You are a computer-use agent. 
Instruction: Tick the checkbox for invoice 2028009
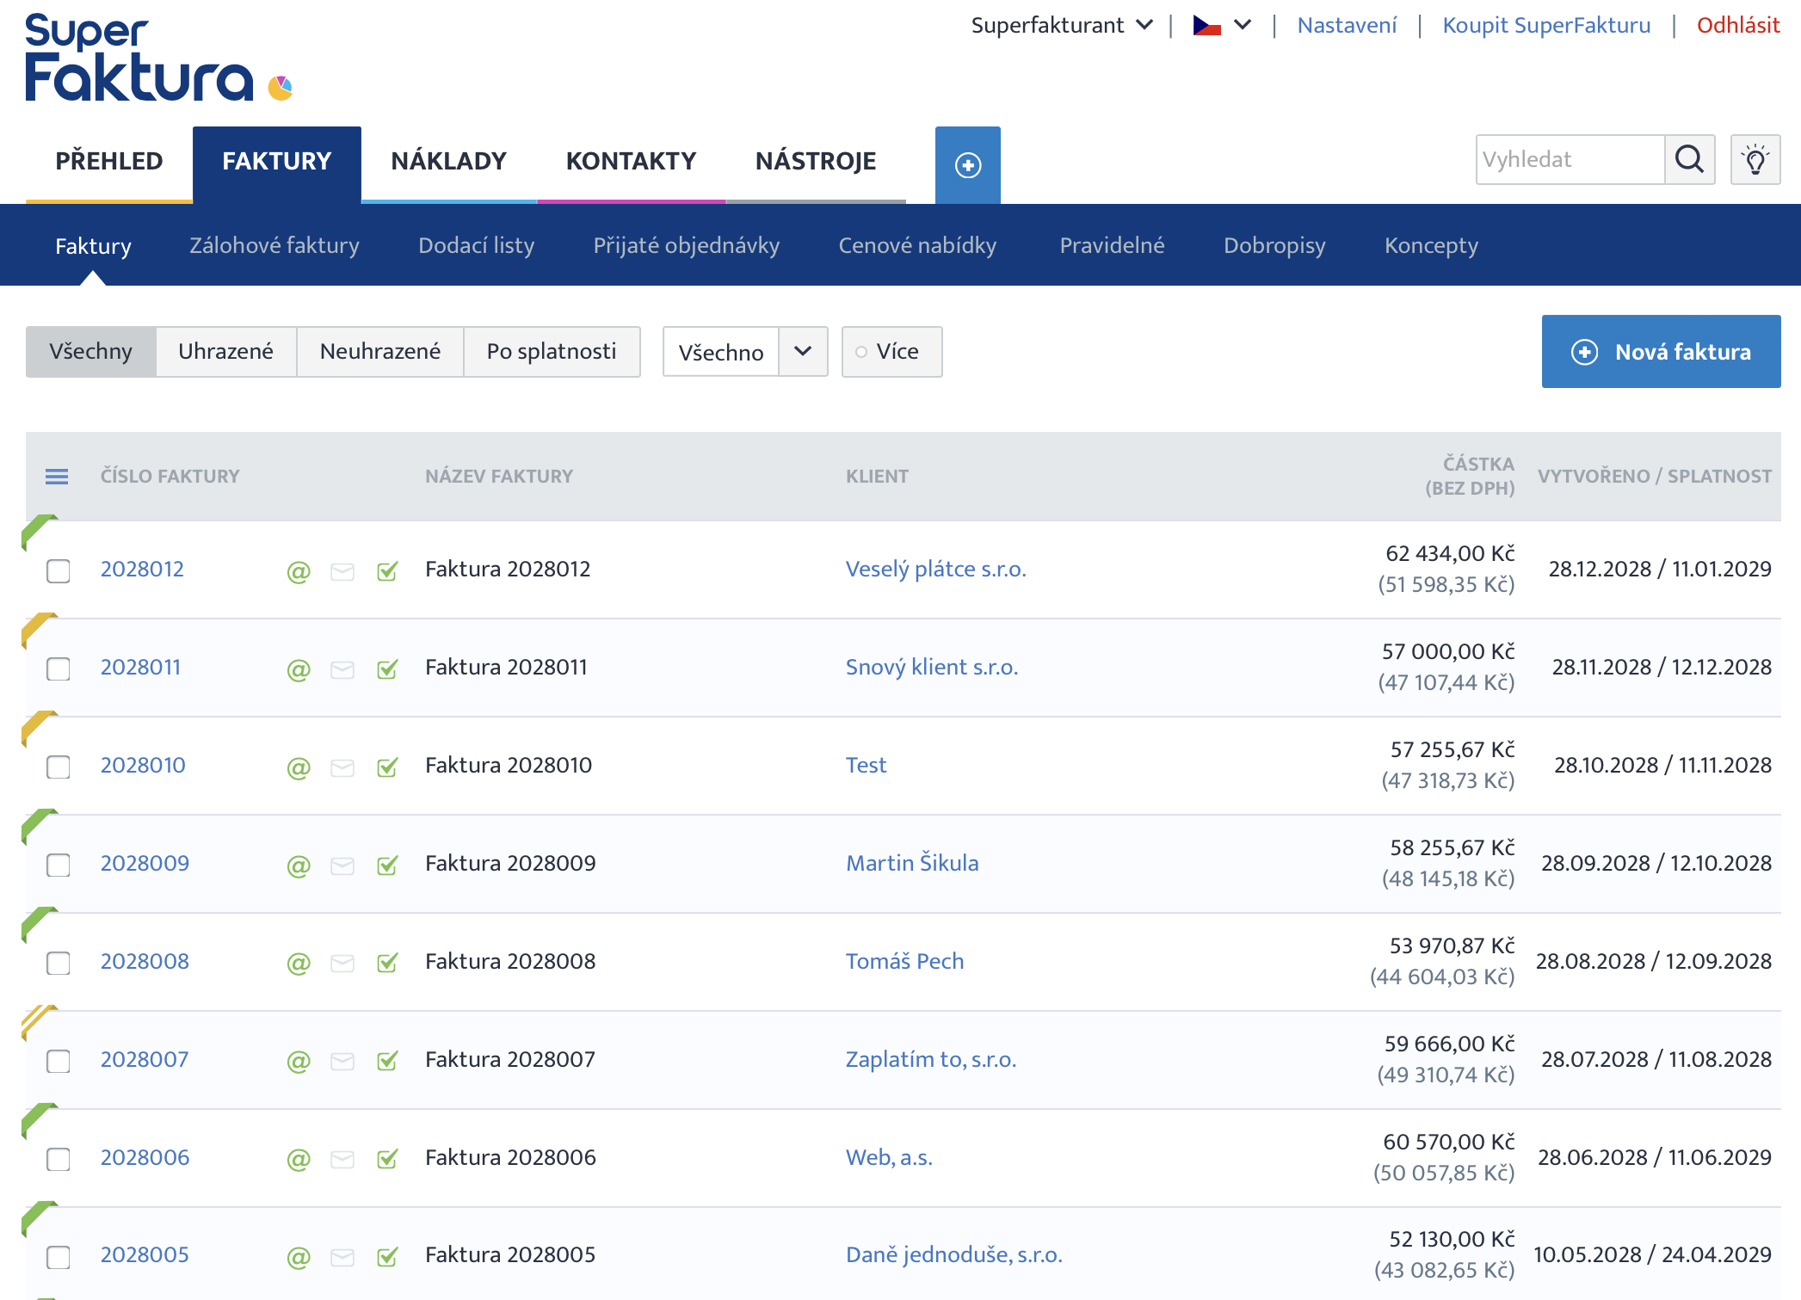click(x=59, y=865)
